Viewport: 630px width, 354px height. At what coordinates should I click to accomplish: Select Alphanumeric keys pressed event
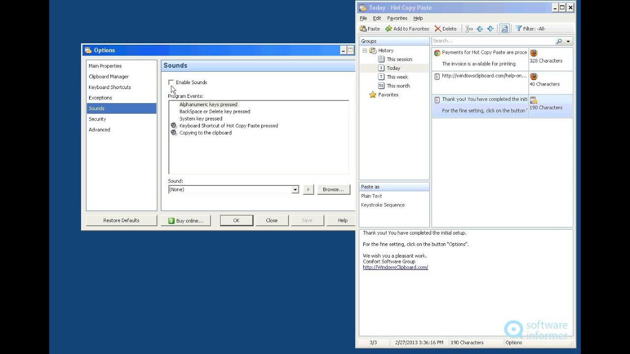[208, 105]
